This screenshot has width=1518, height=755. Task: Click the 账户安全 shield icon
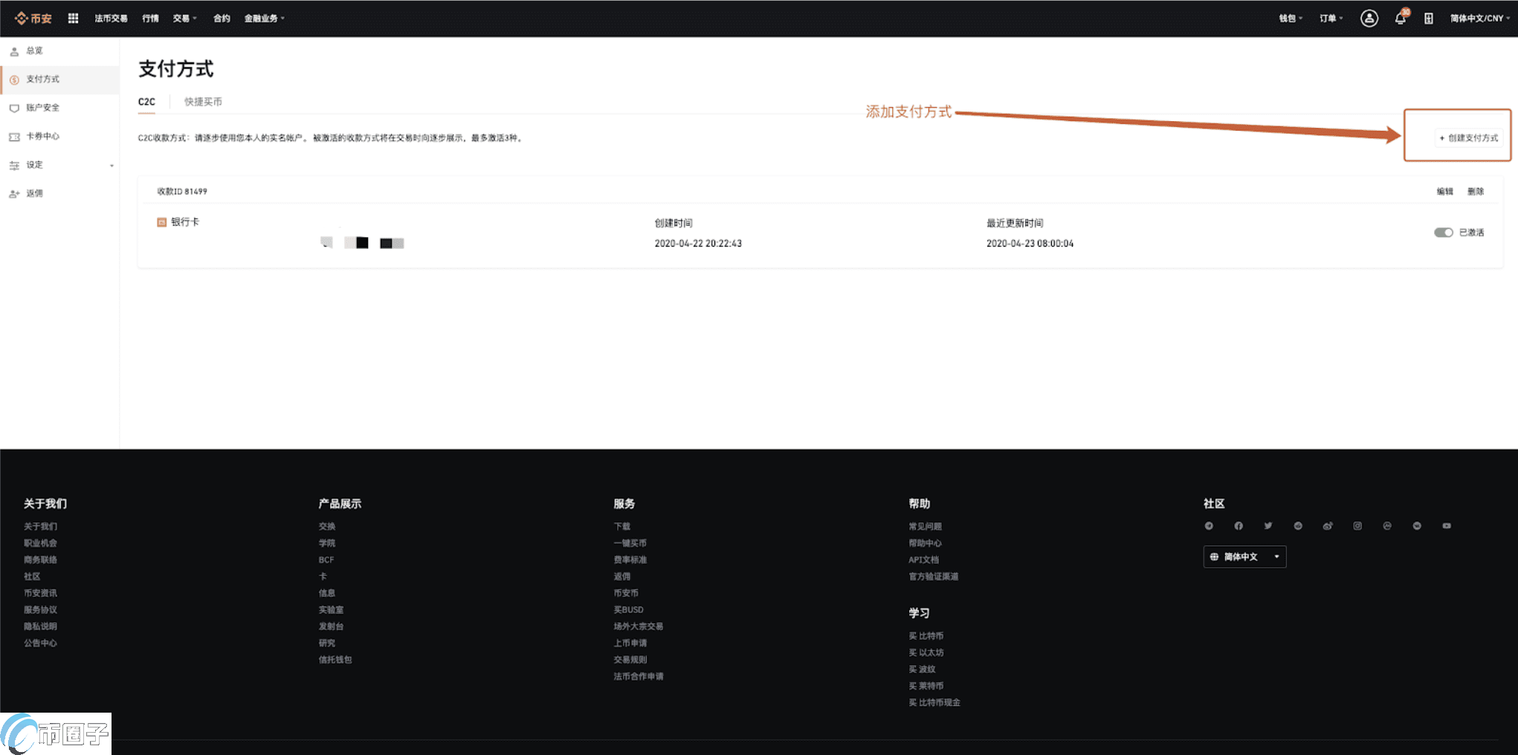click(x=14, y=108)
